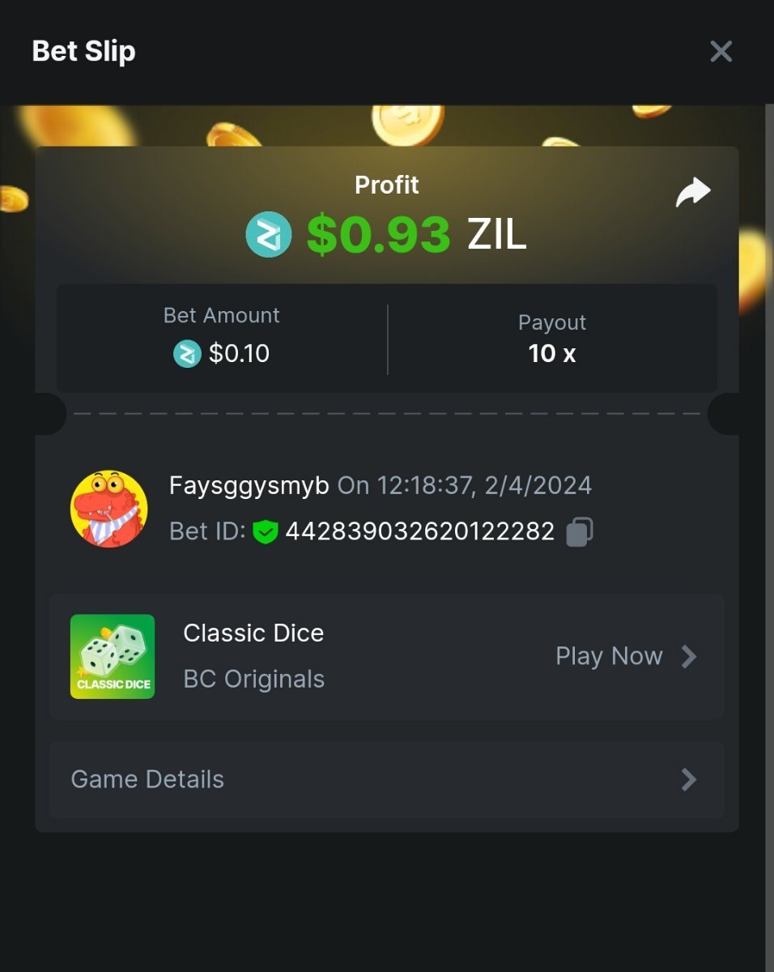Click the Play Now chevron arrow
The image size is (774, 972).
pos(688,656)
